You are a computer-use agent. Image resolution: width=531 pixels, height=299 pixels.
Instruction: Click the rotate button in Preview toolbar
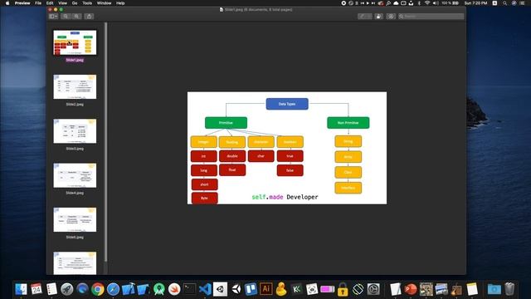click(x=378, y=17)
